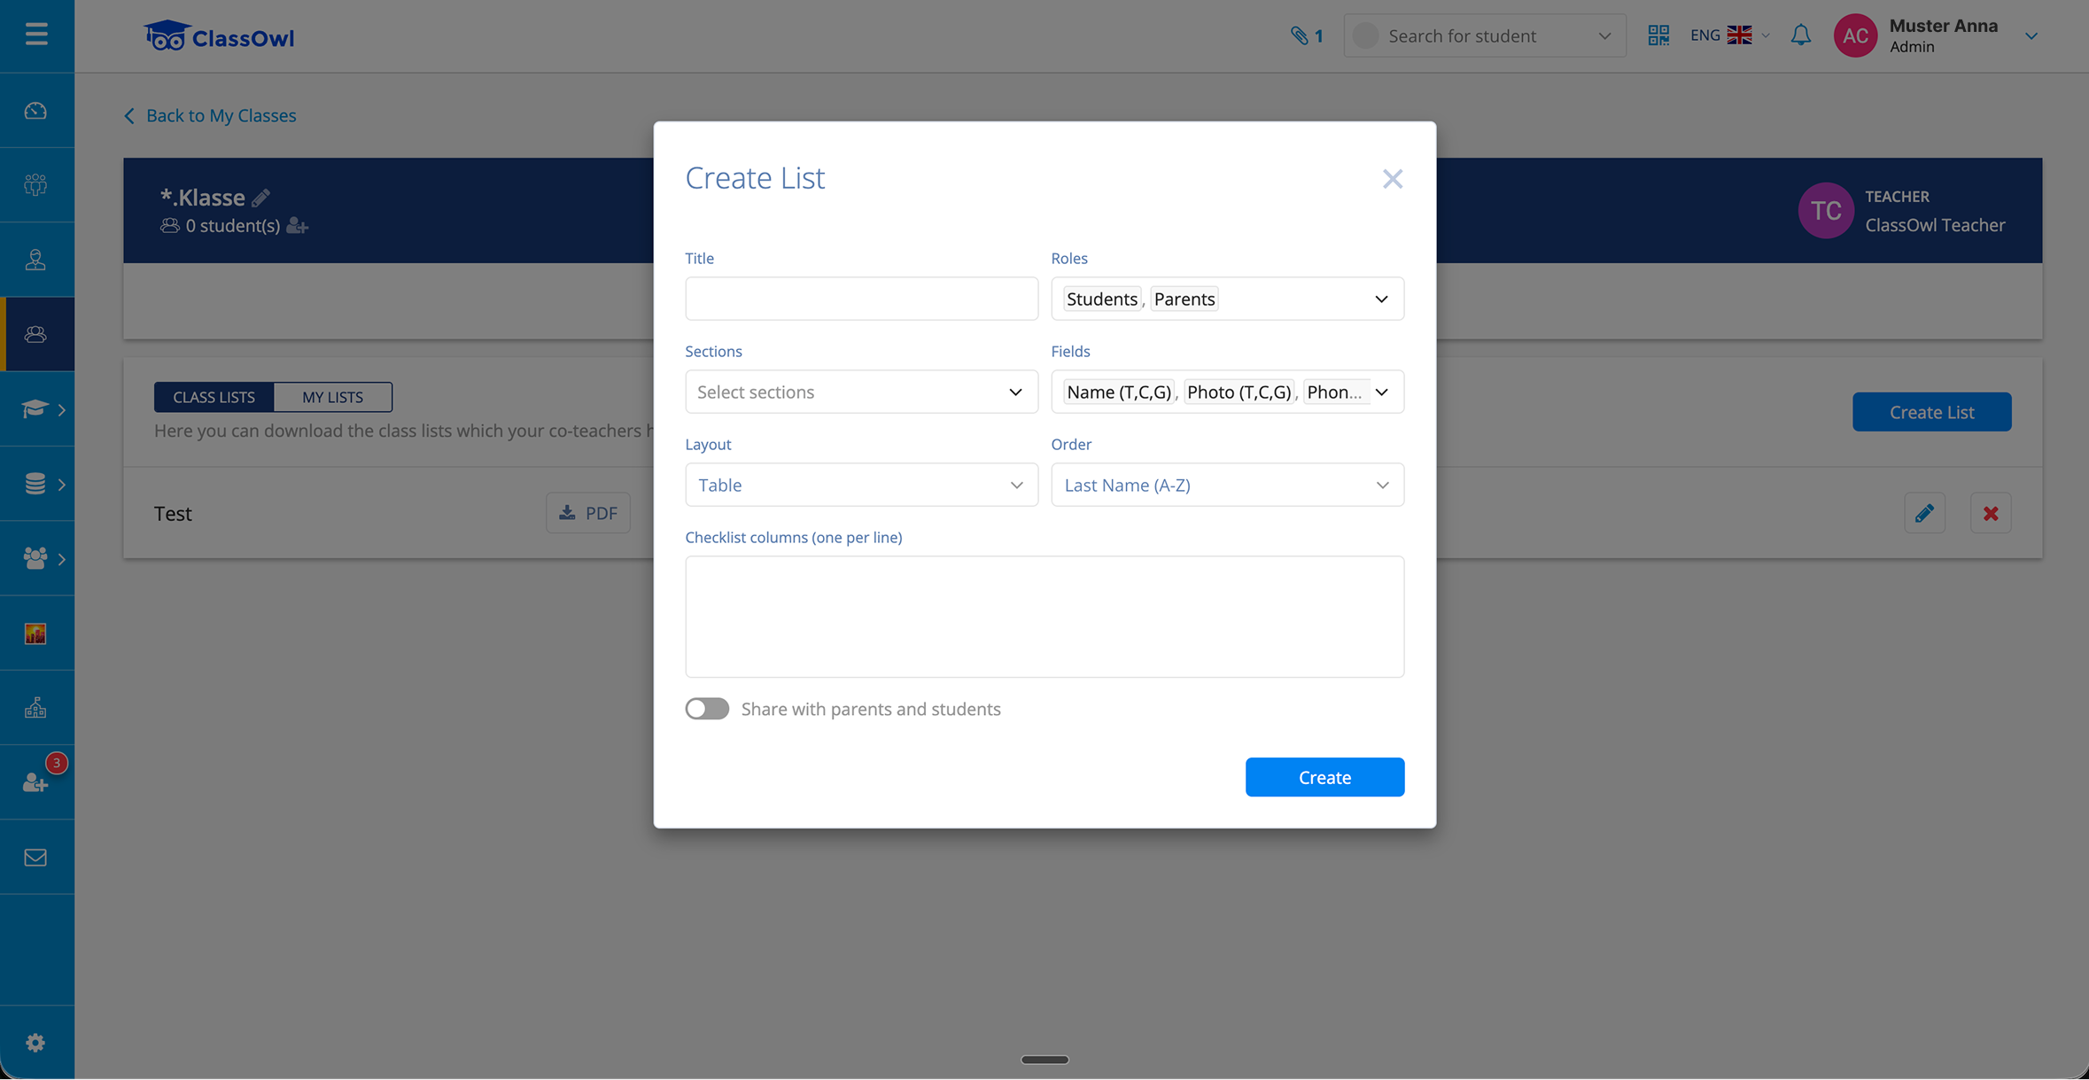Expand the graduation cap sidebar submenu arrow
The image size is (2089, 1080).
61,409
